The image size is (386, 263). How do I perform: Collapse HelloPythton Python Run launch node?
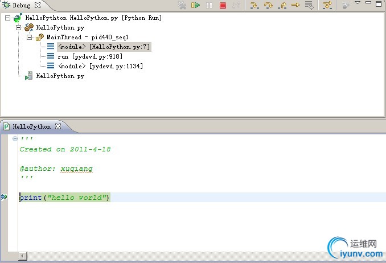[8, 18]
